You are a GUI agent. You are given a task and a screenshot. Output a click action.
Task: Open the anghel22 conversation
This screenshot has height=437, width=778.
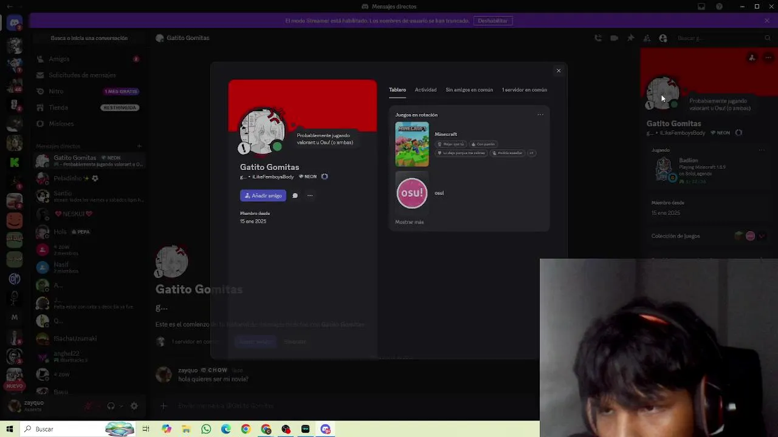click(88, 356)
